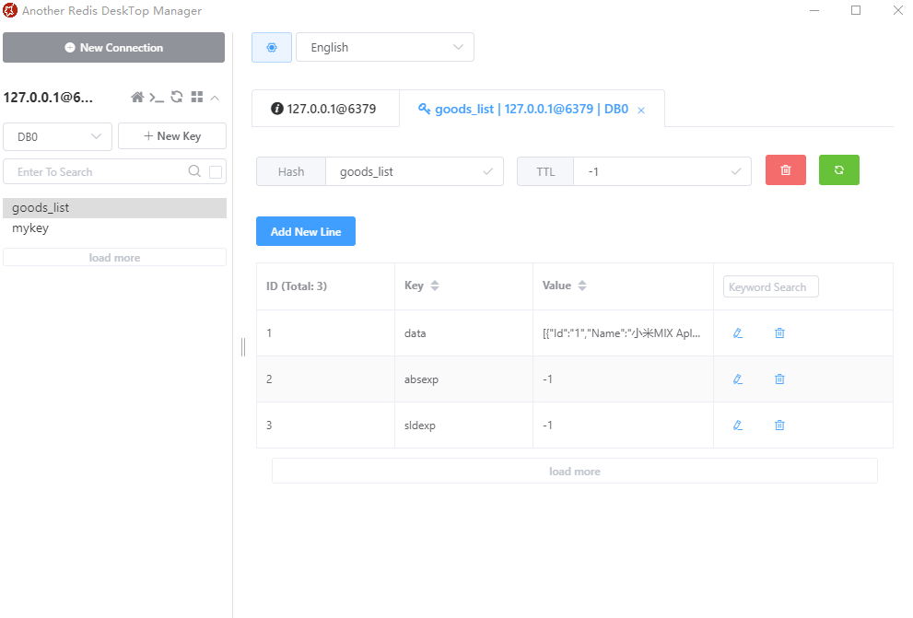913x618 pixels.
Task: Click the data value cell text
Action: coord(621,332)
